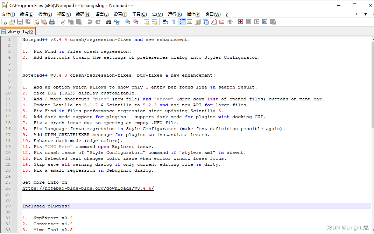This screenshot has height=234, width=374.
Task: Start macro recording with red dot icon
Action: pos(240,22)
